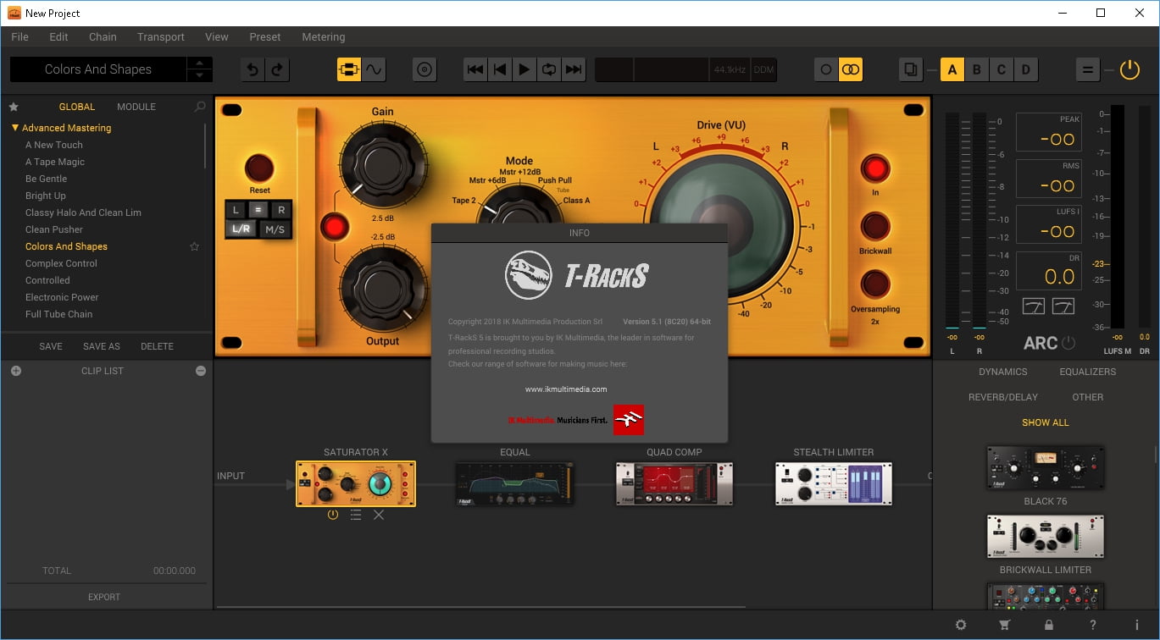Open settings gear icon in bottom bar

(961, 625)
